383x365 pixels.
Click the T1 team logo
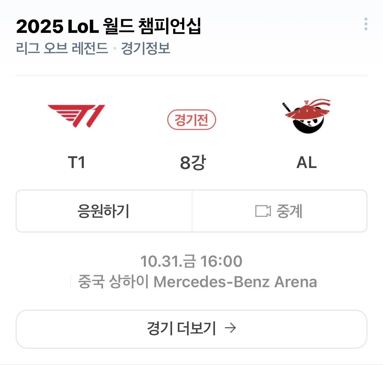(77, 116)
